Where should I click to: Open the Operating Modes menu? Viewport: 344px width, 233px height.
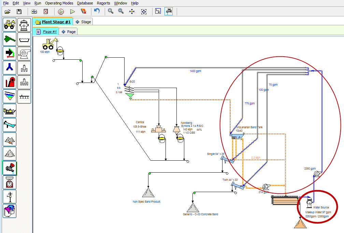click(x=59, y=3)
